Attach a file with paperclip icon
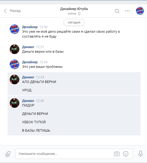 coord(8,154)
